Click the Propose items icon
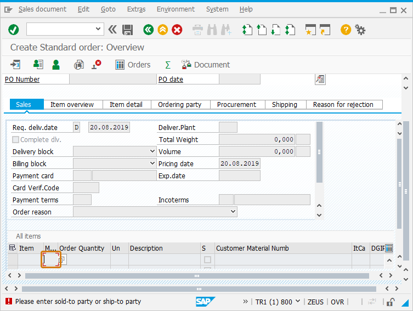This screenshot has width=413, height=311. [79, 65]
